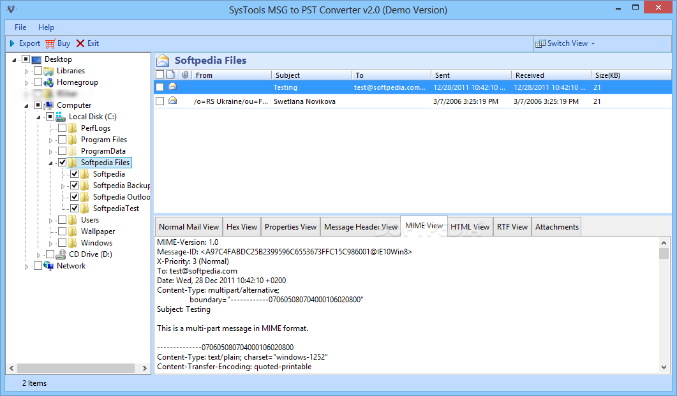The width and height of the screenshot is (677, 396).
Task: Click the CD Drive (D:) disc icon
Action: [61, 254]
